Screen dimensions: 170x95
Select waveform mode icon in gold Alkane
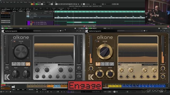(112, 64)
